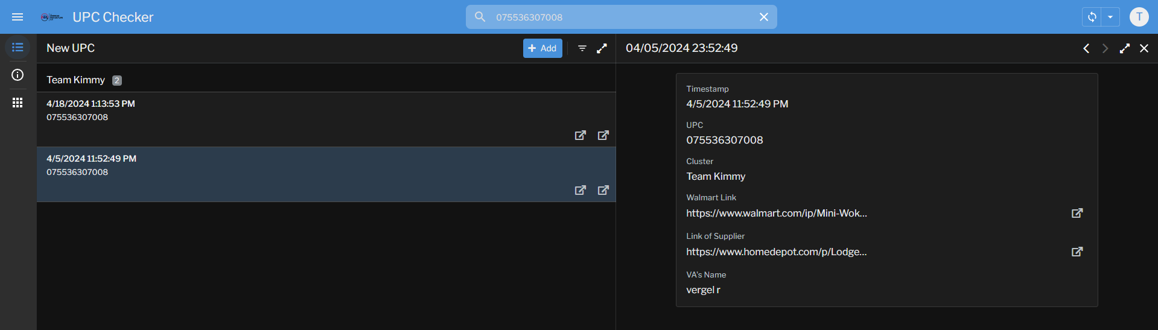Expand the New UPC list panel
The image size is (1158, 330).
[x=602, y=48]
